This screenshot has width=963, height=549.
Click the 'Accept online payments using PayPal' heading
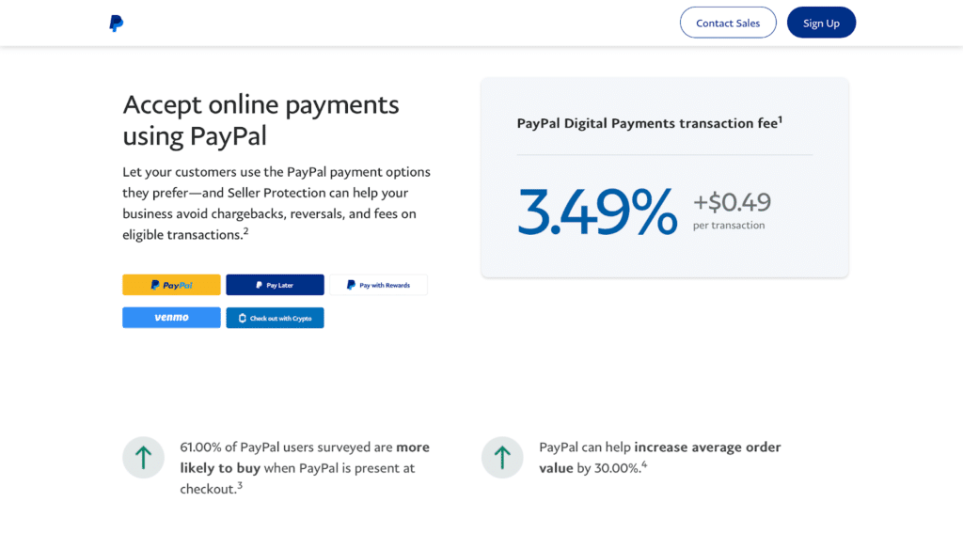pos(260,119)
